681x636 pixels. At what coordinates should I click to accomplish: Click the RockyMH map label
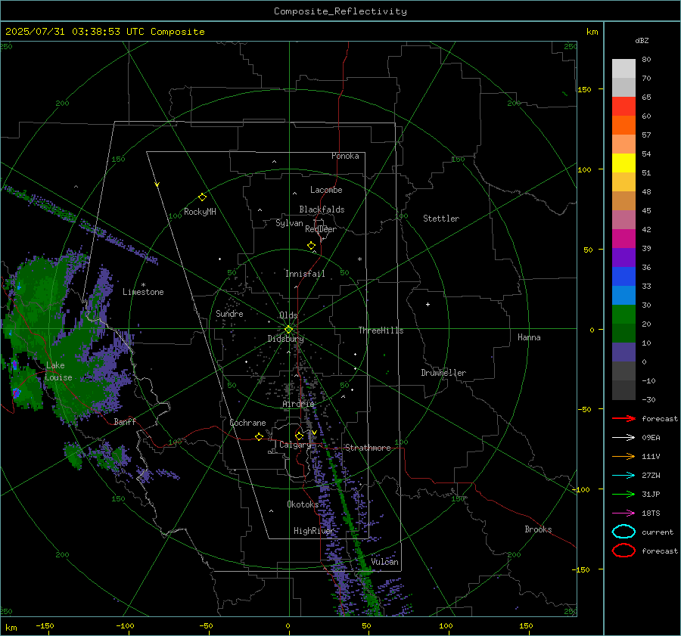click(x=200, y=212)
